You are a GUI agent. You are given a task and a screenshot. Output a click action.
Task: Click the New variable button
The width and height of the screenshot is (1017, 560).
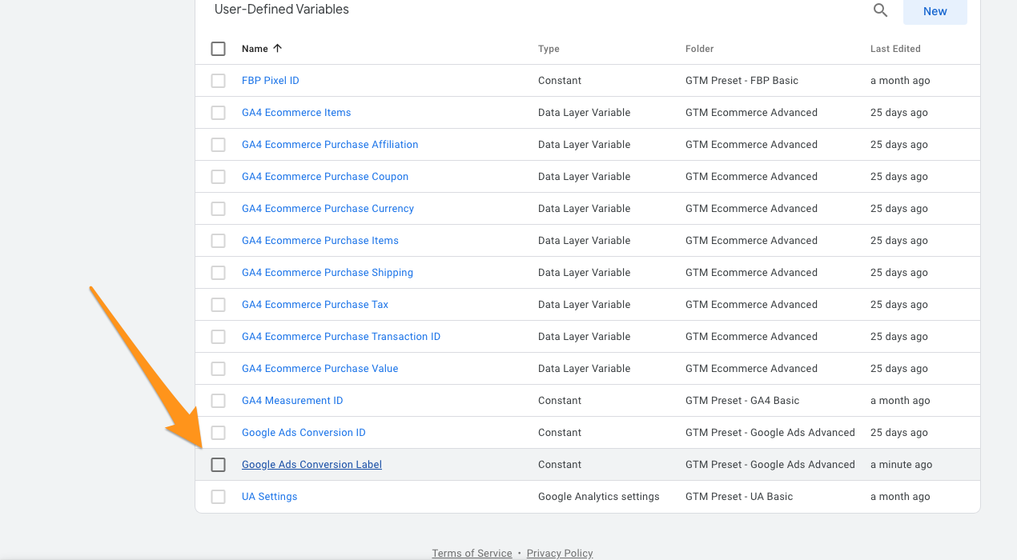935,11
